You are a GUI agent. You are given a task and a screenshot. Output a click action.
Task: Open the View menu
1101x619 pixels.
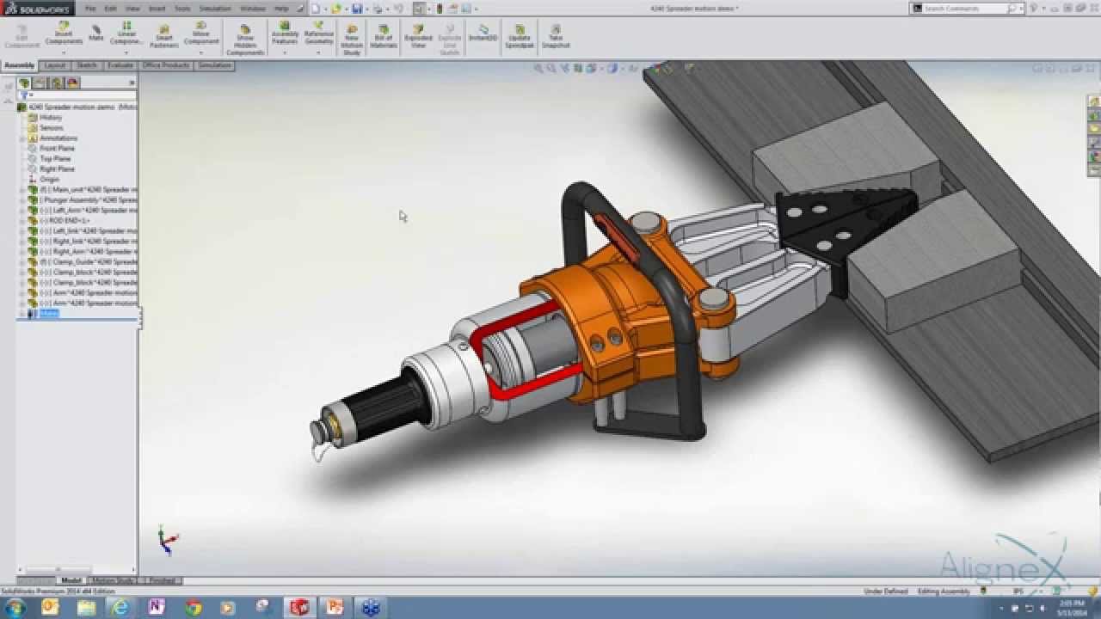(133, 9)
